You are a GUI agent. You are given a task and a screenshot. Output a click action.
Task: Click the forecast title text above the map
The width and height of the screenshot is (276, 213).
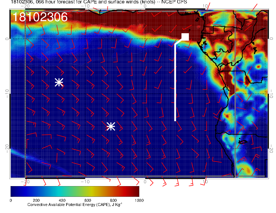pyautogui.click(x=99, y=2)
